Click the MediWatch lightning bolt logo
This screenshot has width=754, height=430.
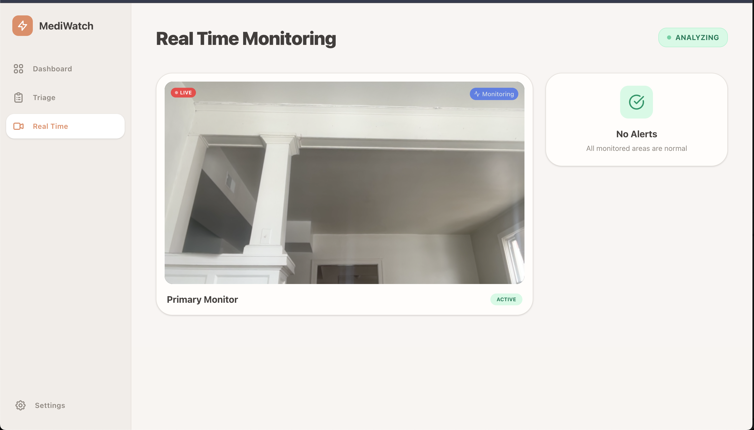22,26
